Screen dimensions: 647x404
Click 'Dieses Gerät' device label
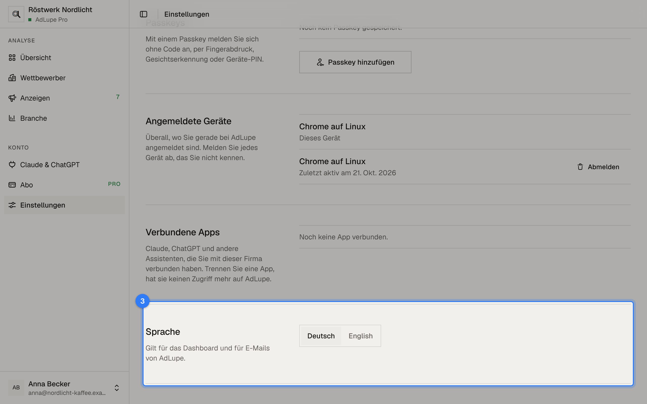pos(319,138)
